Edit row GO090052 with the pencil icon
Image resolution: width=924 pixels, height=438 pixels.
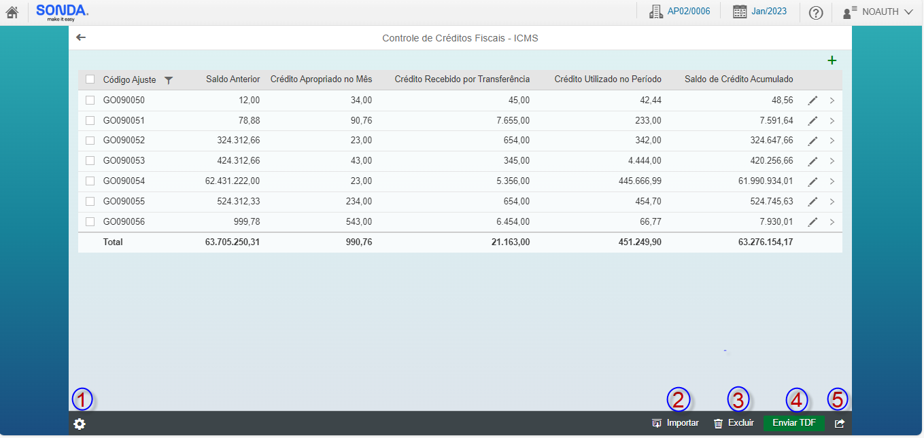click(812, 141)
